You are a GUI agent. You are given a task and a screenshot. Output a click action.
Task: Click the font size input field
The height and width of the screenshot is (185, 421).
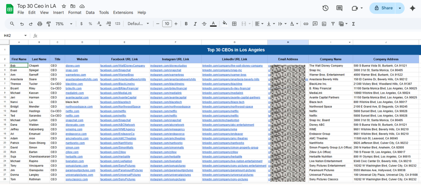coord(167,24)
